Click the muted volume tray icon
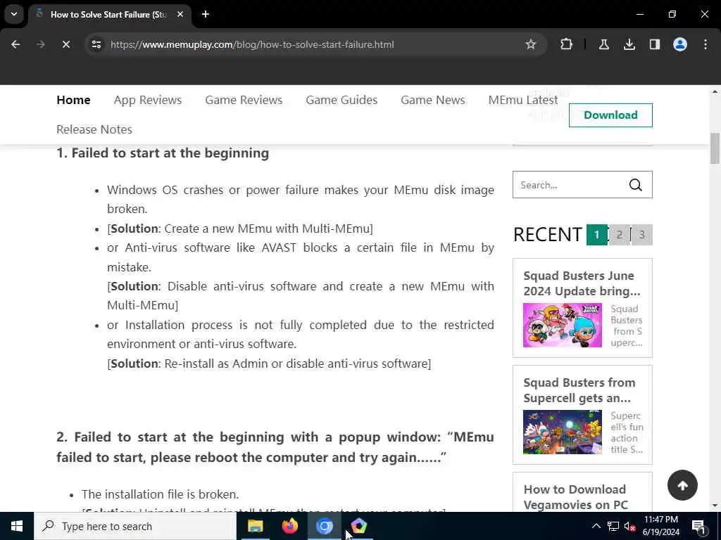The width and height of the screenshot is (721, 540). (x=630, y=526)
